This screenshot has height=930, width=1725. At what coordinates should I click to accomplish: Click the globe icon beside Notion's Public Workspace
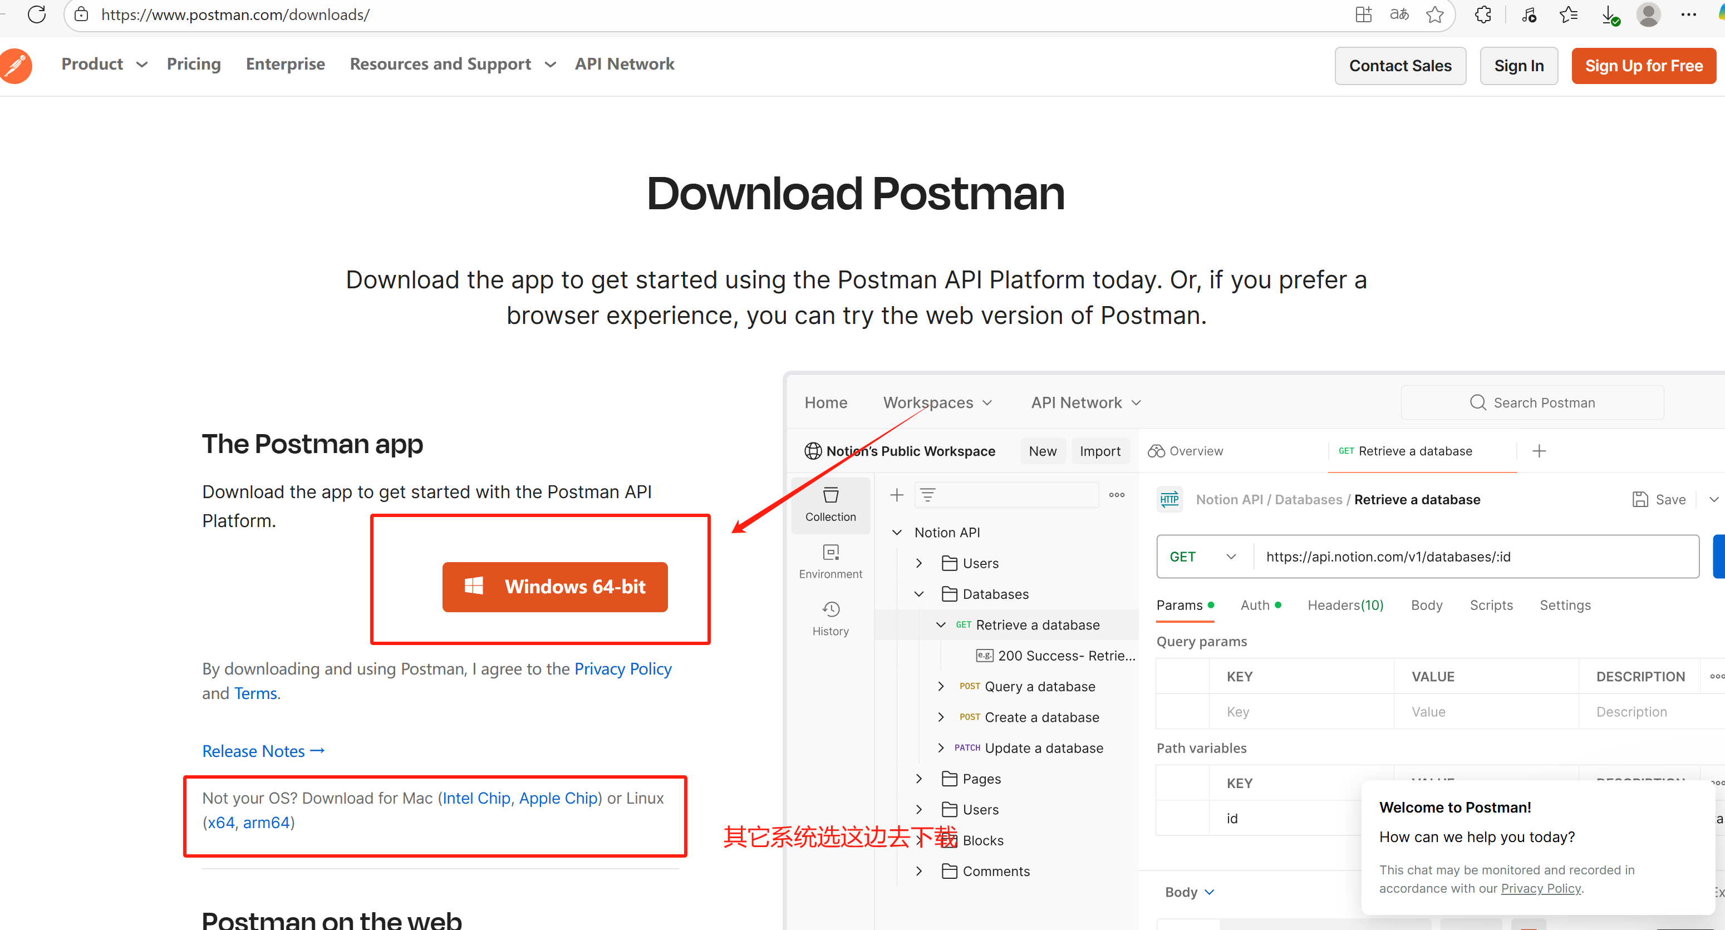pyautogui.click(x=813, y=451)
